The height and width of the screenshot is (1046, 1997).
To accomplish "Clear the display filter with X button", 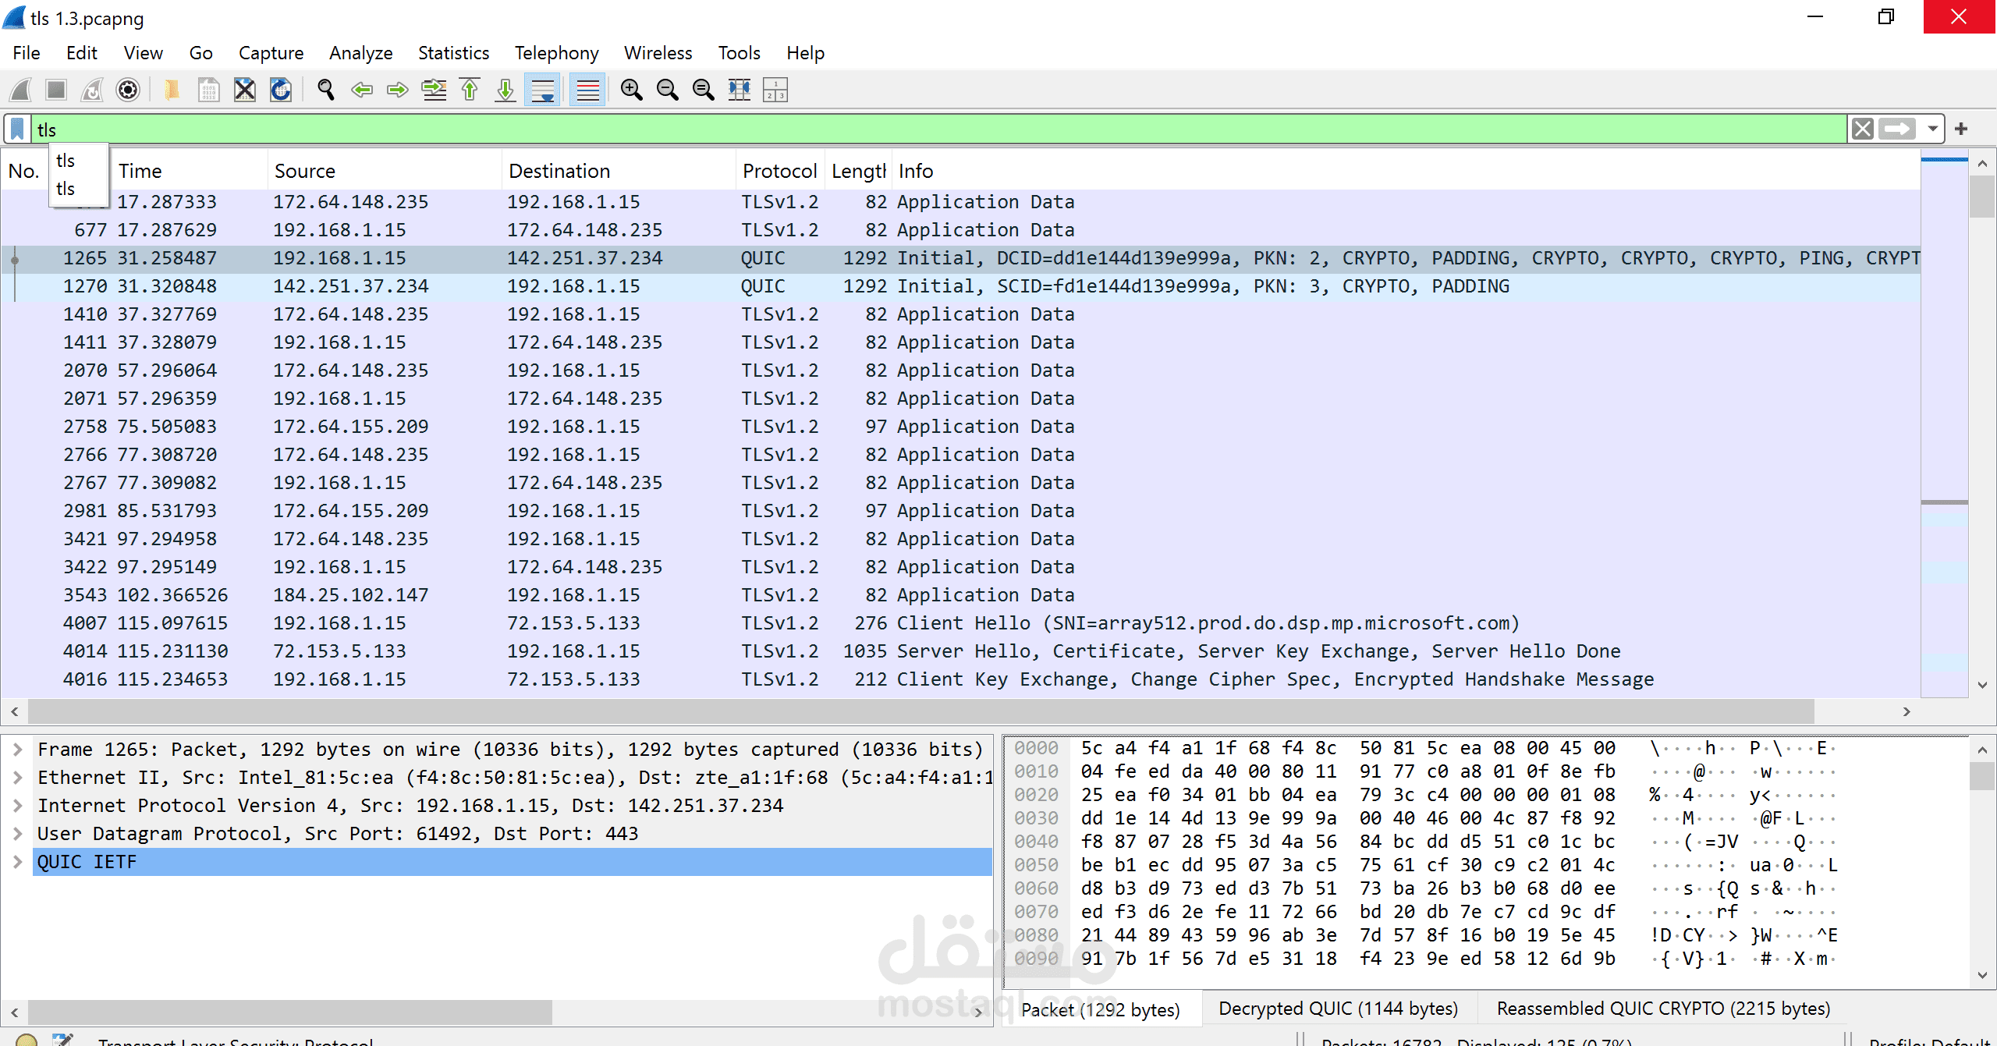I will click(x=1863, y=129).
